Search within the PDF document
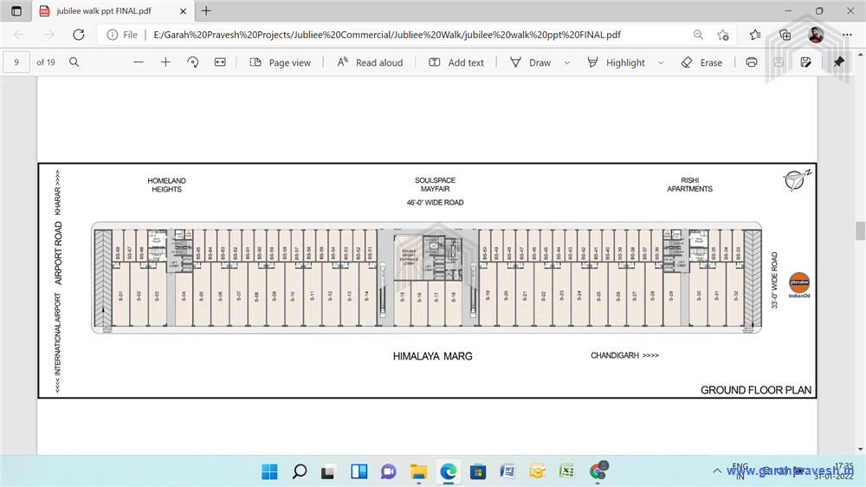This screenshot has height=487, width=866. click(74, 62)
